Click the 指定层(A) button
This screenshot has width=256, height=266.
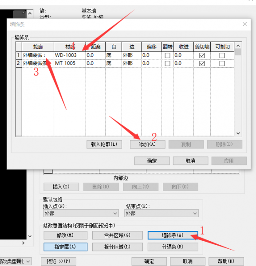click(65, 247)
